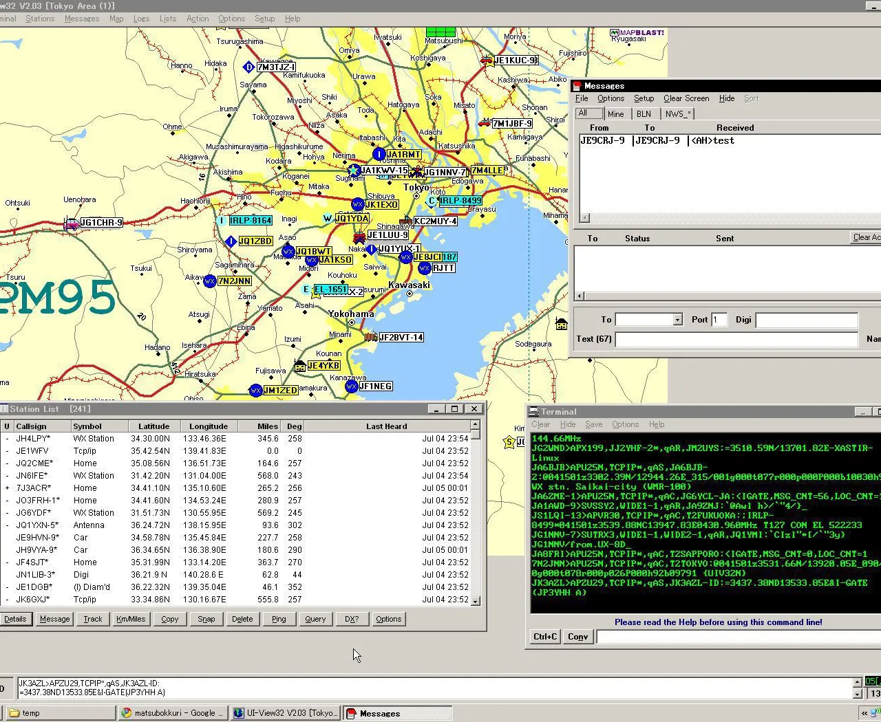Viewport: 881px width, 722px height.
Task: Click the Text (67) message input field
Action: coord(736,339)
